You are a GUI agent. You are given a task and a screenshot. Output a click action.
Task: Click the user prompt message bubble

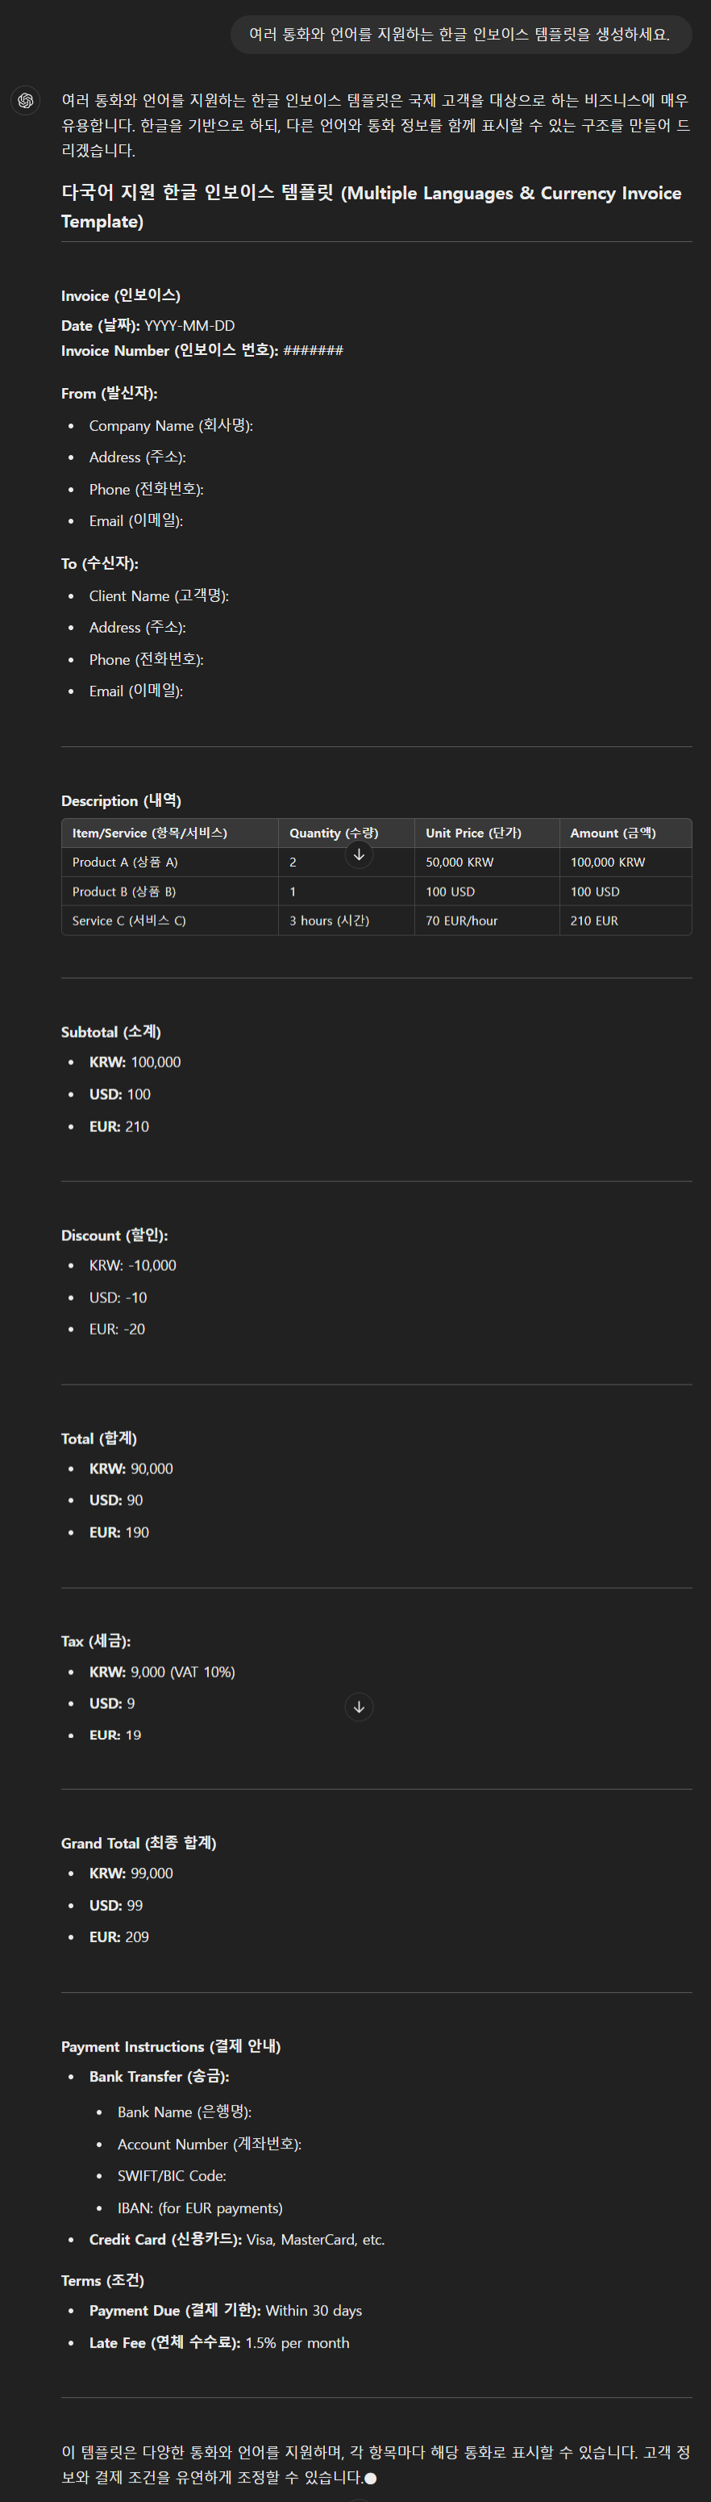462,34
